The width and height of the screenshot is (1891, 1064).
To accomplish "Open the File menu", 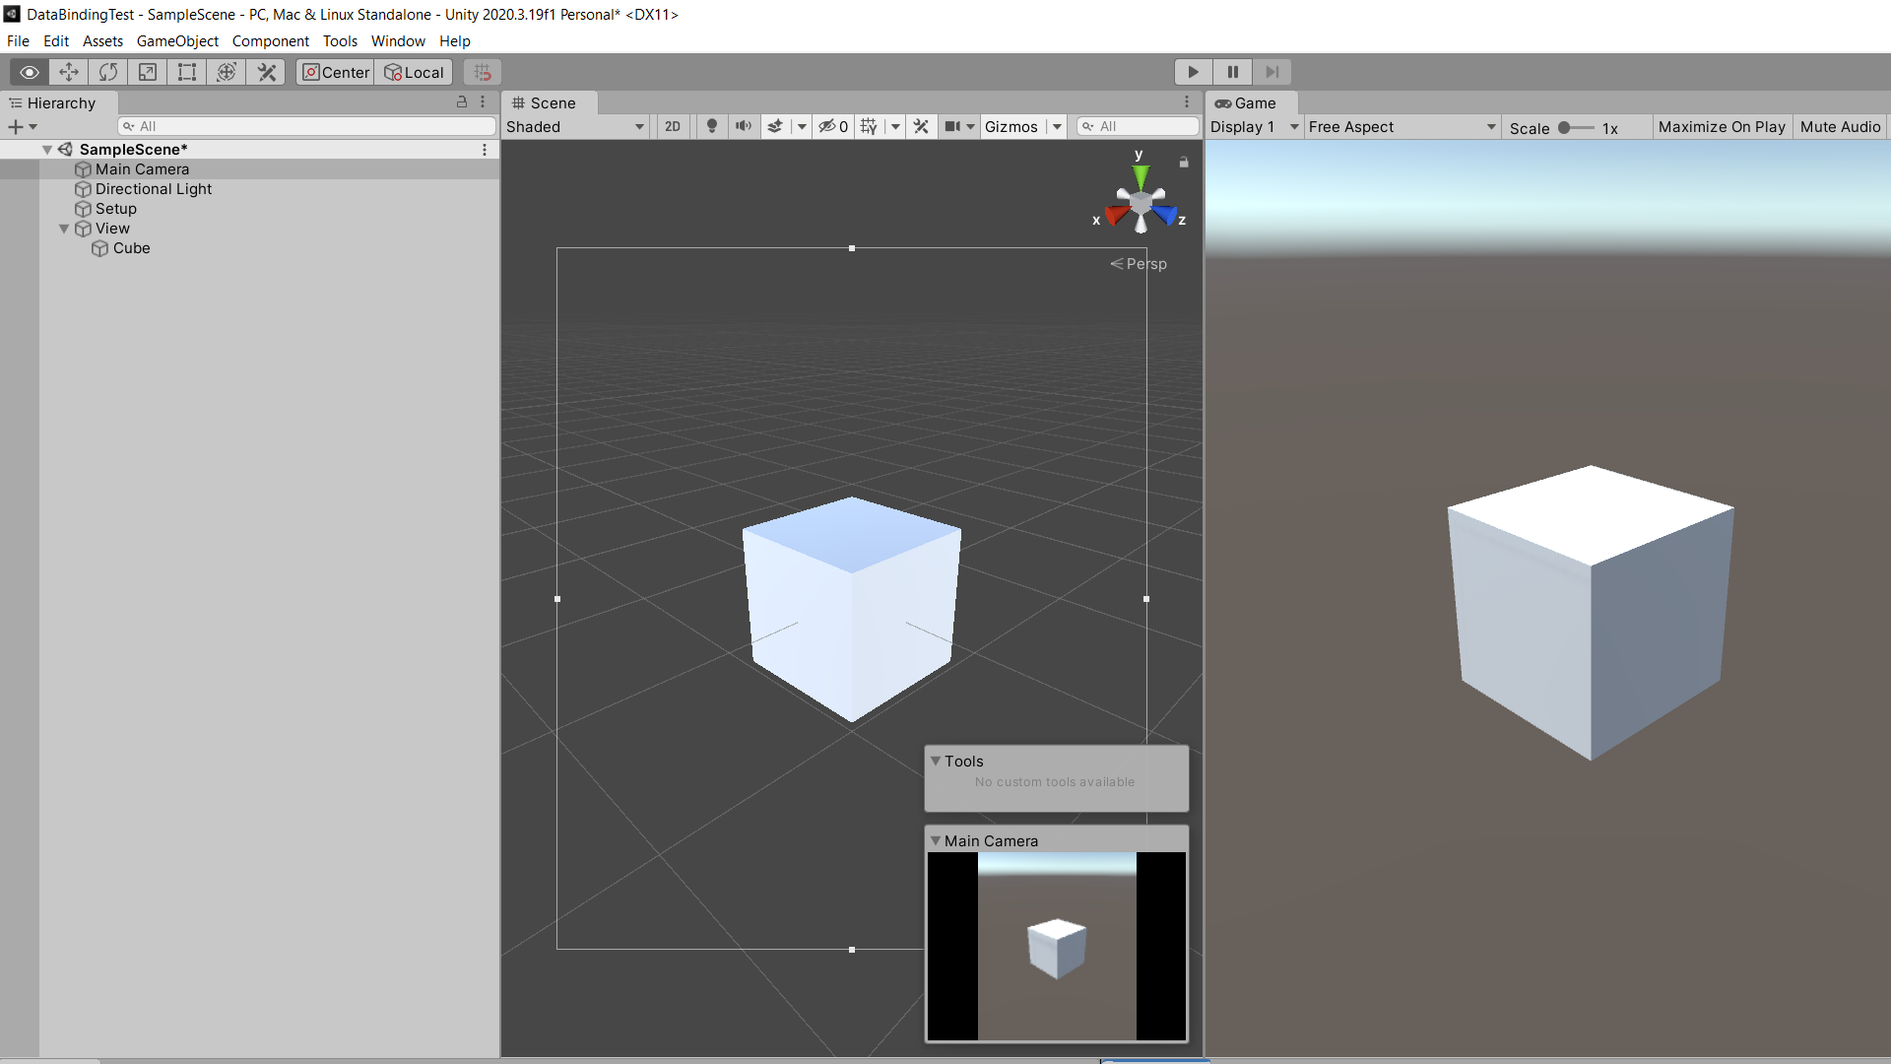I will [18, 41].
